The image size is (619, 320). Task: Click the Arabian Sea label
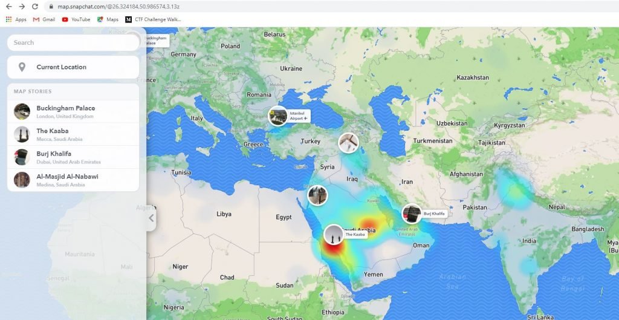pos(453,281)
